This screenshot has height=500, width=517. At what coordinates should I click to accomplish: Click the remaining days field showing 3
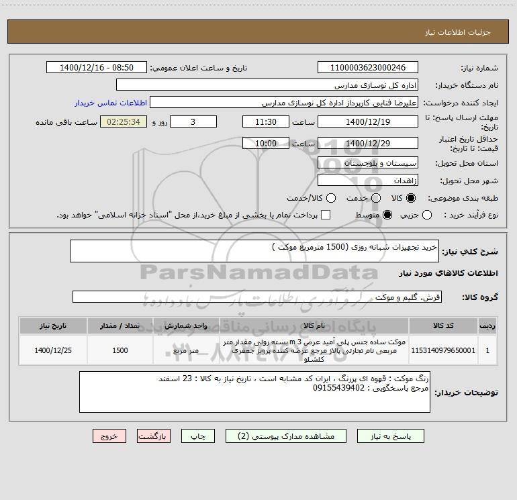click(x=193, y=121)
